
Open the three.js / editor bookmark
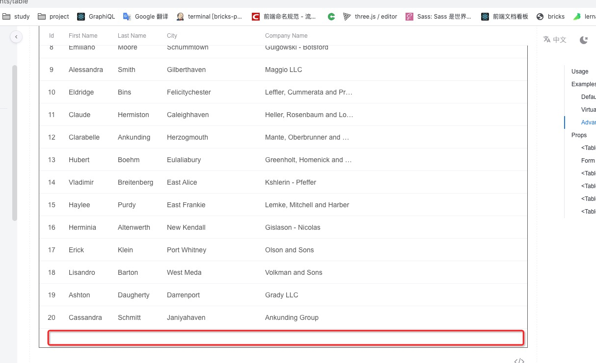tap(371, 16)
